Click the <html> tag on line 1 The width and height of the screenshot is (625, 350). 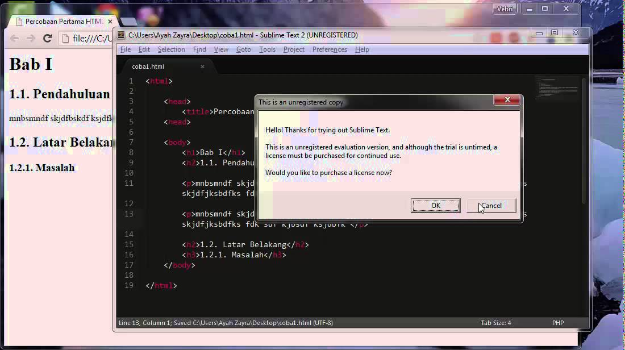coord(159,81)
